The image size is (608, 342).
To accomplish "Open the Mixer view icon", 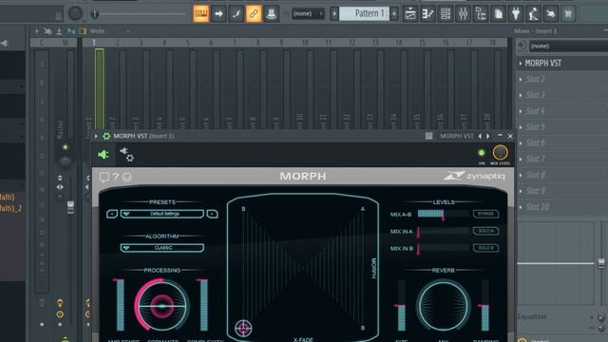I will click(463, 14).
